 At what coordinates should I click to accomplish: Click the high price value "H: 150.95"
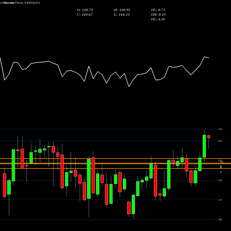tap(122, 10)
